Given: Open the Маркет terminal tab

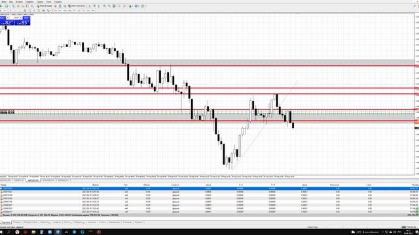Looking at the screenshot, I should coord(79,222).
